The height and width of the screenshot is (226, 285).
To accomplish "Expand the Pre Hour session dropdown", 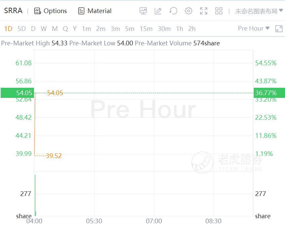I will click(253, 29).
